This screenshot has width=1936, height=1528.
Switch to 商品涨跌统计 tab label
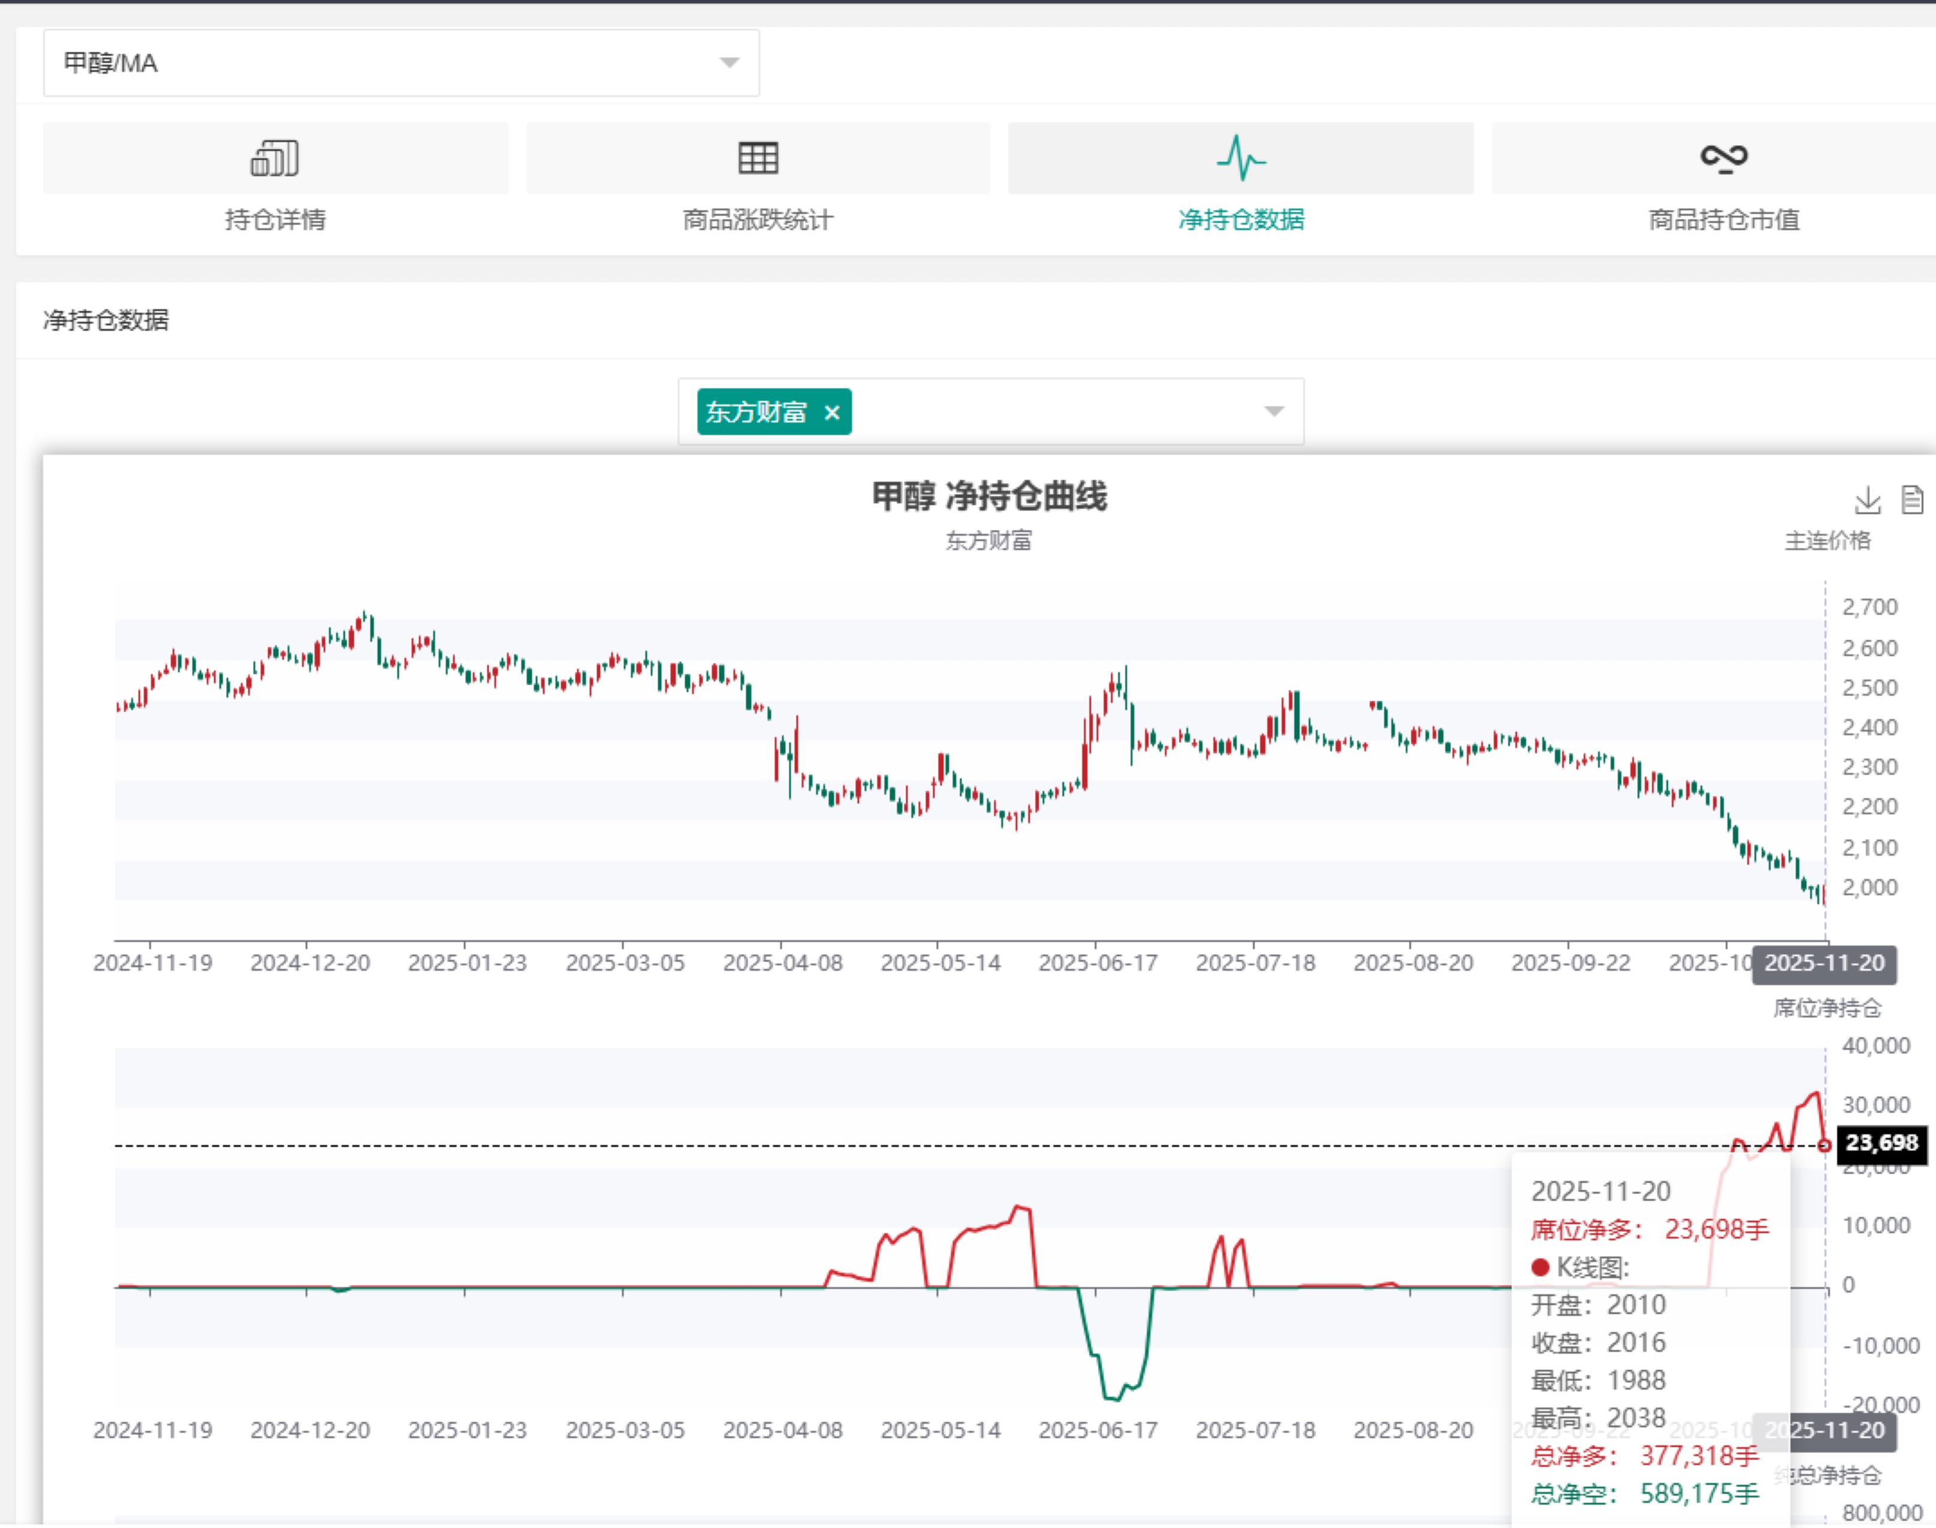point(758,219)
